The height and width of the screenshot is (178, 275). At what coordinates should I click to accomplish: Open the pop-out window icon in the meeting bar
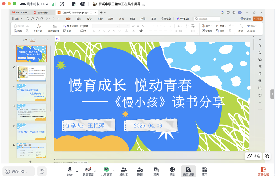pyautogui.click(x=62, y=4)
